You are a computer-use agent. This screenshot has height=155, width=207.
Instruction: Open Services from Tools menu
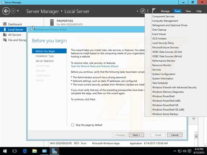point(156,70)
